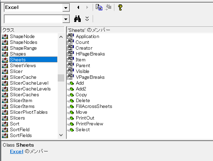Image resolution: width=213 pixels, height=161 pixels.
Task: Select the VPageBreaks property member
Action: (90, 77)
